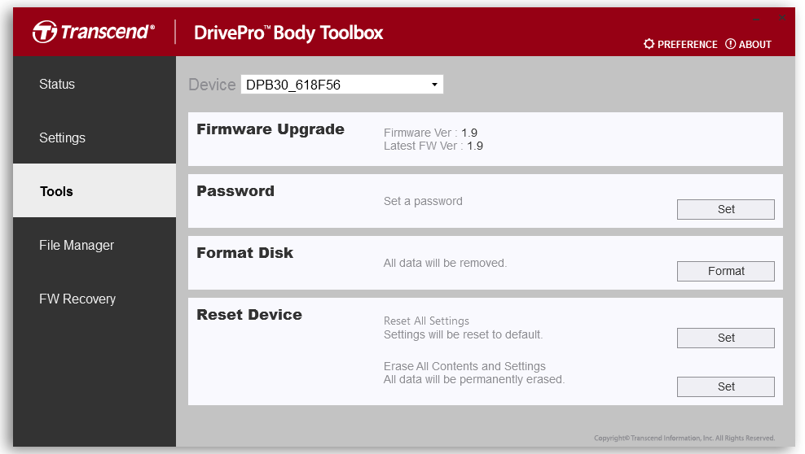The image size is (805, 454).
Task: Open the Preference gear icon
Action: click(x=649, y=44)
